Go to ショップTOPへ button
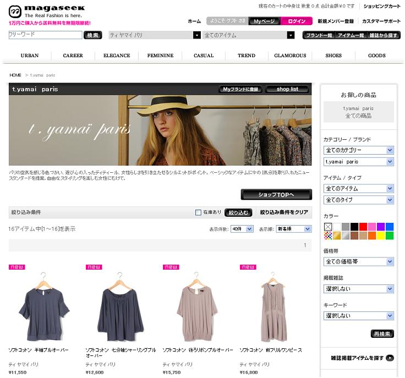 coord(276,195)
